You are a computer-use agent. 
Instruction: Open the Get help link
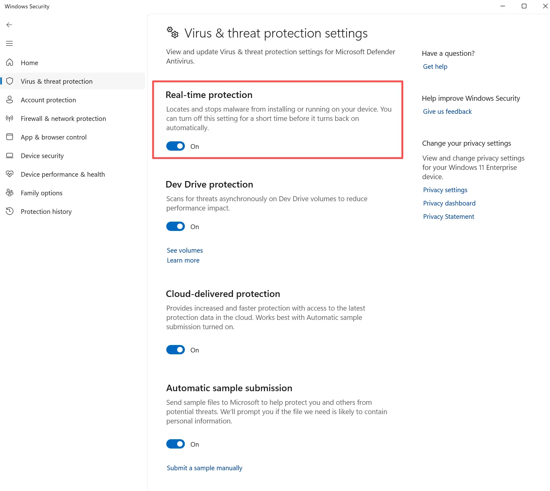(435, 67)
